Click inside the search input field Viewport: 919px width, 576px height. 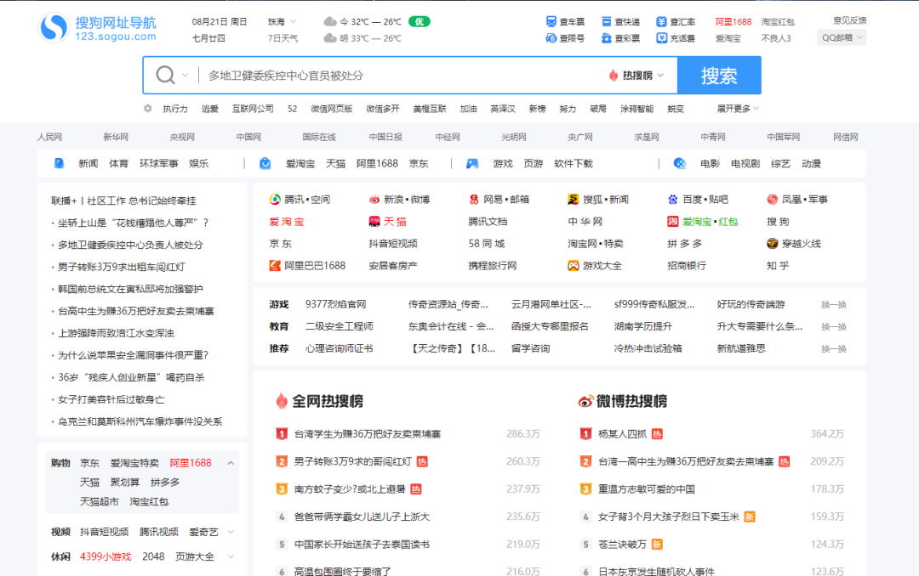click(x=383, y=75)
